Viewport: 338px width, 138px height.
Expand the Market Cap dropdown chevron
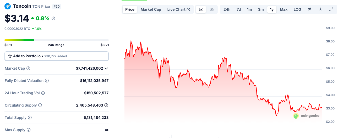click(106, 68)
